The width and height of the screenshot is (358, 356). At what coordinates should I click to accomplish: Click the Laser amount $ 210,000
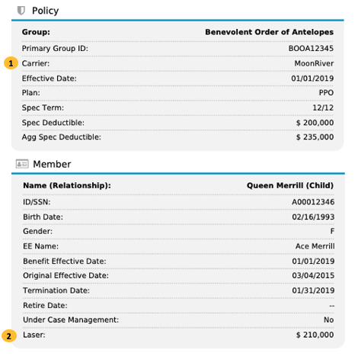click(x=315, y=335)
